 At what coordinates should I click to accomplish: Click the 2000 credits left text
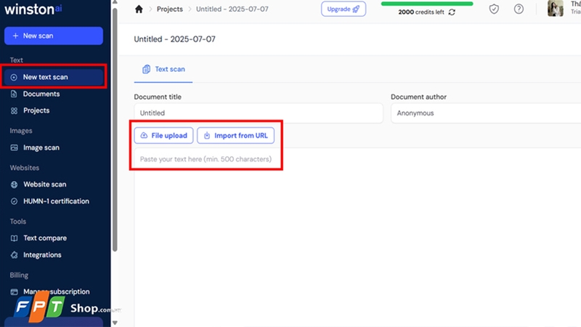click(x=421, y=12)
